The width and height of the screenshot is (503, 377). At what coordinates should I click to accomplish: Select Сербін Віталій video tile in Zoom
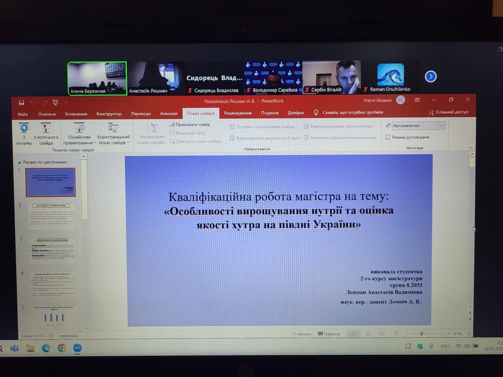332,77
